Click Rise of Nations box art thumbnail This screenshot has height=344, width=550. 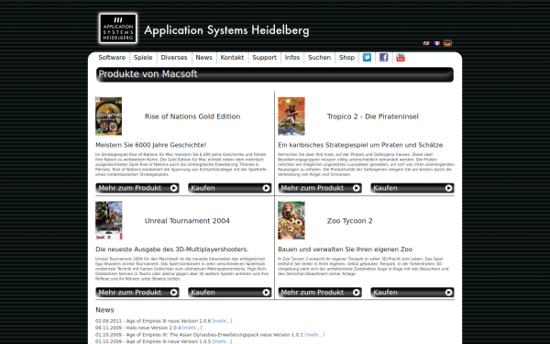coord(109,117)
